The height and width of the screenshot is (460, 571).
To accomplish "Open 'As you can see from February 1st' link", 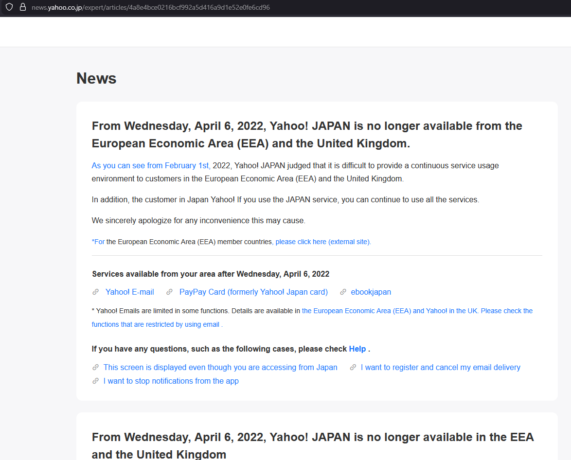I will point(151,165).
